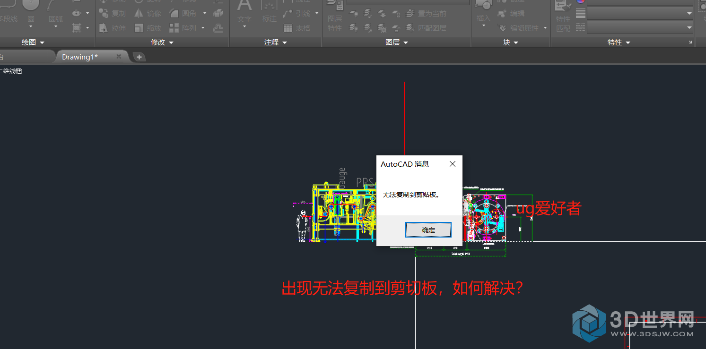Screen dimensions: 706x349
Task: Expand the 修改 panel
Action: click(x=162, y=43)
